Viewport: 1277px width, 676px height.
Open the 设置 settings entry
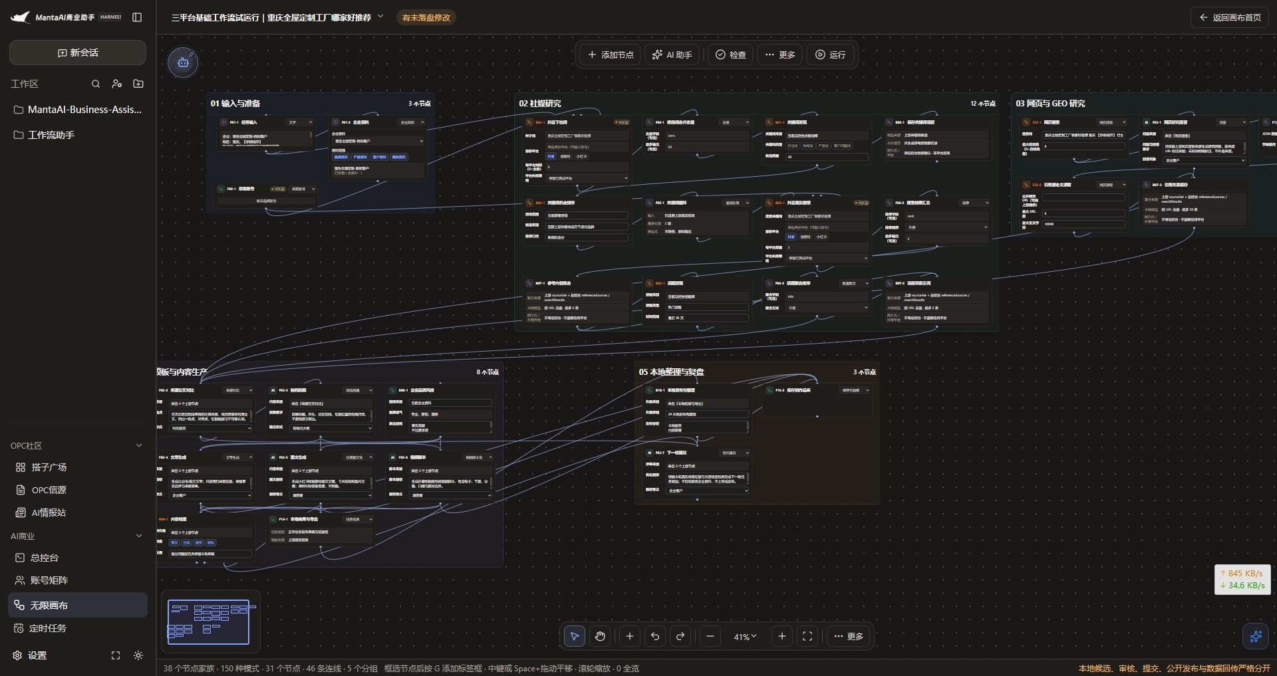[x=31, y=655]
